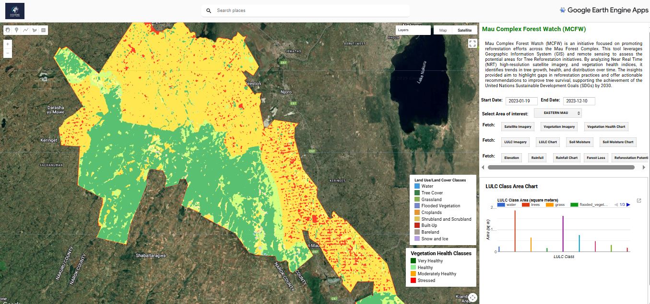Screen dimensions: 650x304
Task: Click the Tree Cover legend swatch
Action: 417,193
